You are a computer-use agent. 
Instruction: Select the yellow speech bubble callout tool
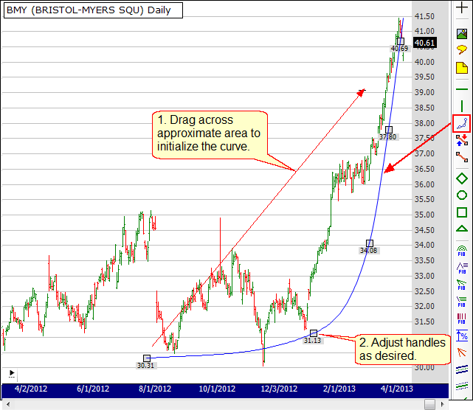pyautogui.click(x=462, y=49)
